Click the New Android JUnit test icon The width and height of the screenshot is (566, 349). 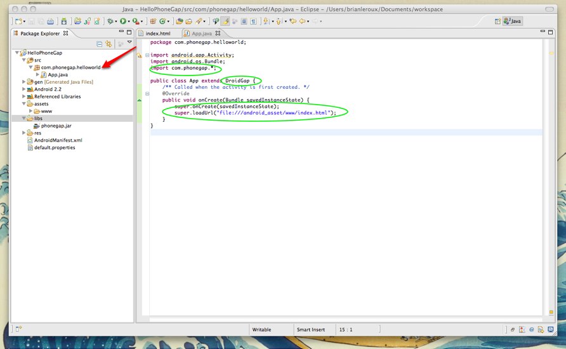[88, 22]
